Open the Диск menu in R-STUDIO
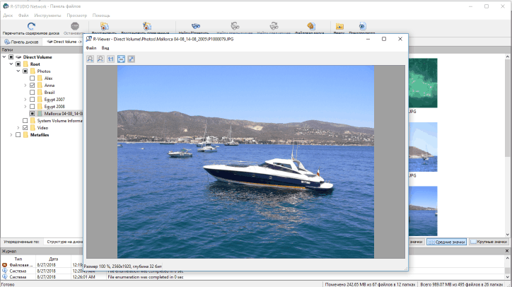Image resolution: width=512 pixels, height=287 pixels. 8,16
